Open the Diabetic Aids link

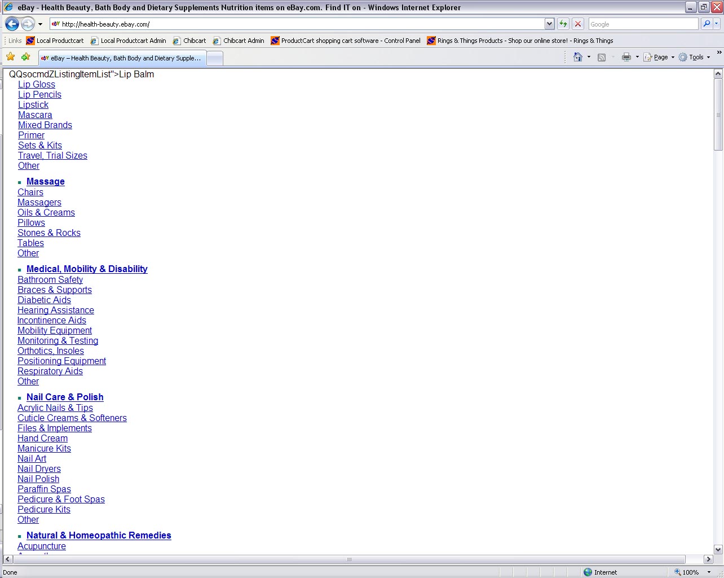[44, 300]
